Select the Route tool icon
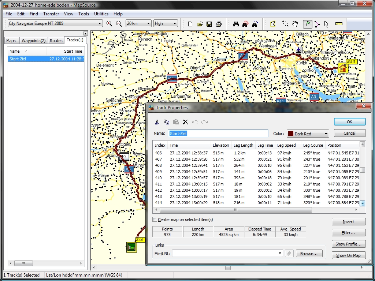Image resolution: width=375 pixels, height=281 pixels. tap(317, 24)
